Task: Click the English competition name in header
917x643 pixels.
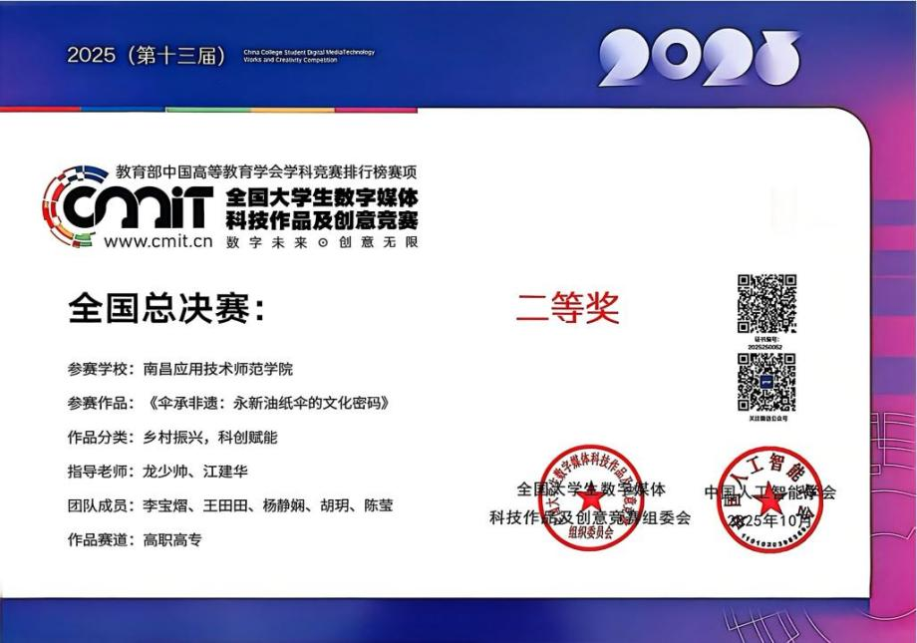Action: pyautogui.click(x=308, y=56)
